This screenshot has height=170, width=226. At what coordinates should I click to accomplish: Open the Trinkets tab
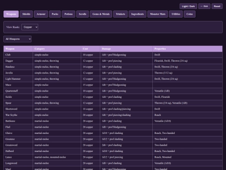pos(121,14)
